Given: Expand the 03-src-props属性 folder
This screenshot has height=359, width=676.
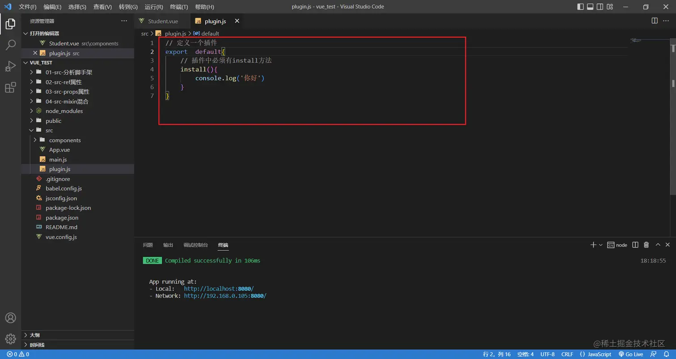Looking at the screenshot, I should click(x=78, y=92).
